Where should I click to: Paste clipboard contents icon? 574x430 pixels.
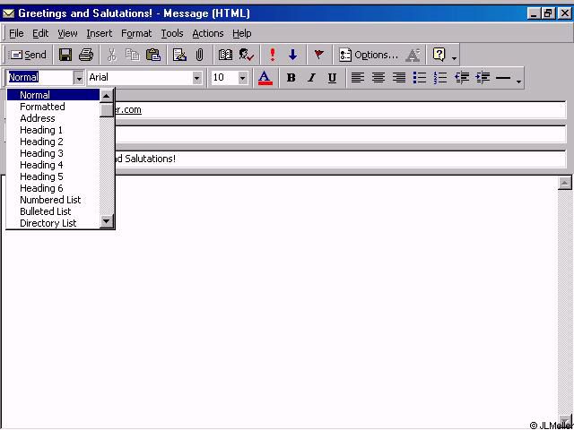[153, 55]
